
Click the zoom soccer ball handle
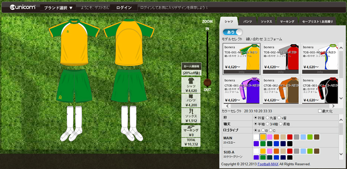(x=207, y=83)
